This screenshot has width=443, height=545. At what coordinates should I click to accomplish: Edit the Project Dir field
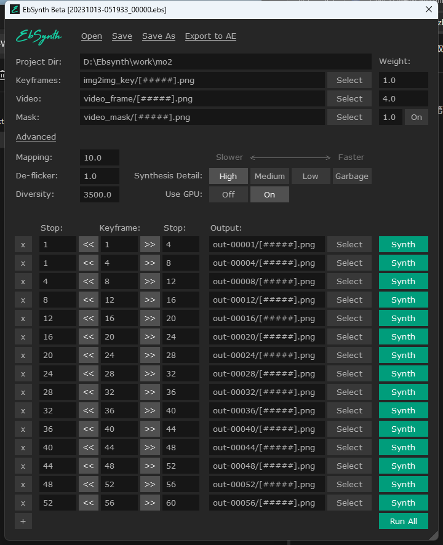click(226, 62)
